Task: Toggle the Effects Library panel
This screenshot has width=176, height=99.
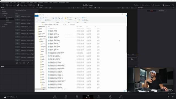Action: [22, 5]
